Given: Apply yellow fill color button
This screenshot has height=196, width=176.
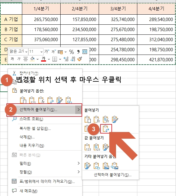Looking at the screenshot, I should tap(32, 59).
